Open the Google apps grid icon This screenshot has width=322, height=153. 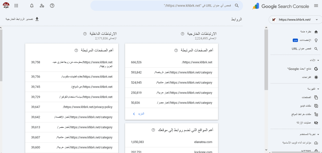[16, 6]
